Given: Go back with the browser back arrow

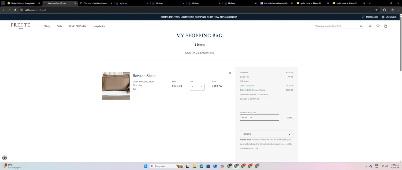Looking at the screenshot, I should point(3,10).
